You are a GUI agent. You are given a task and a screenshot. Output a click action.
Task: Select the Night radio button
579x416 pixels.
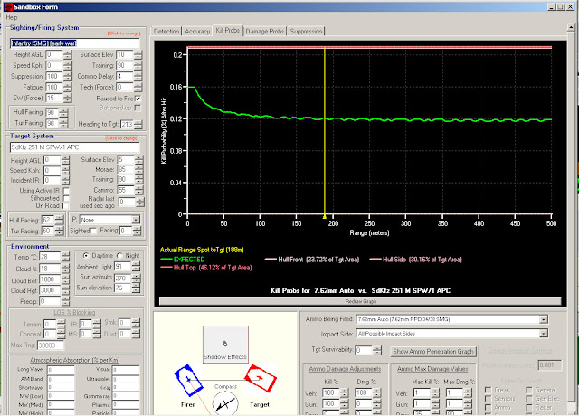point(119,255)
